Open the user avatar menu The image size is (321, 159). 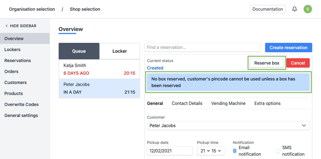coord(308,9)
